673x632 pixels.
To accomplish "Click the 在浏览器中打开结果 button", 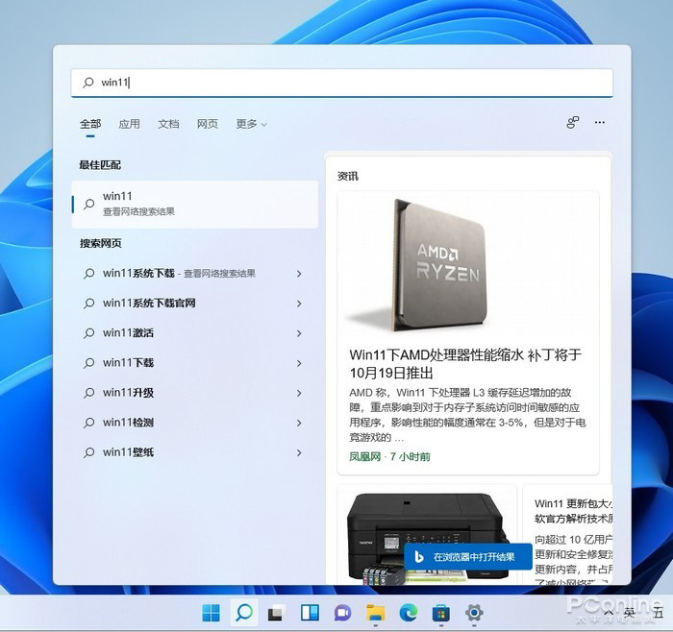I will coord(467,557).
